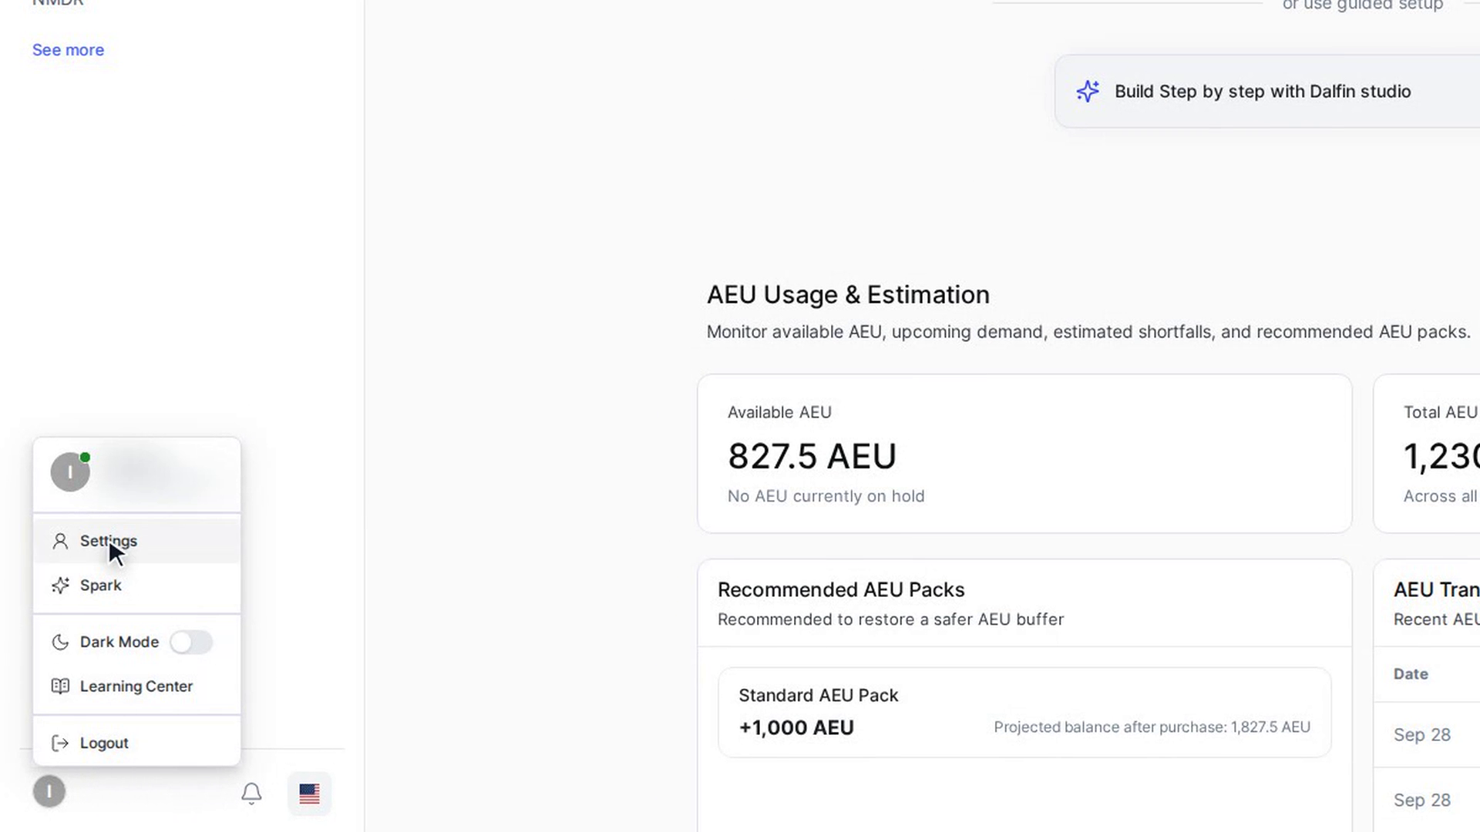Image resolution: width=1480 pixels, height=832 pixels.
Task: Click Build Step by step with Dalfin studio
Action: click(x=1267, y=92)
